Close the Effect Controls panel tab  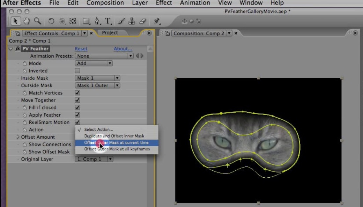click(91, 33)
